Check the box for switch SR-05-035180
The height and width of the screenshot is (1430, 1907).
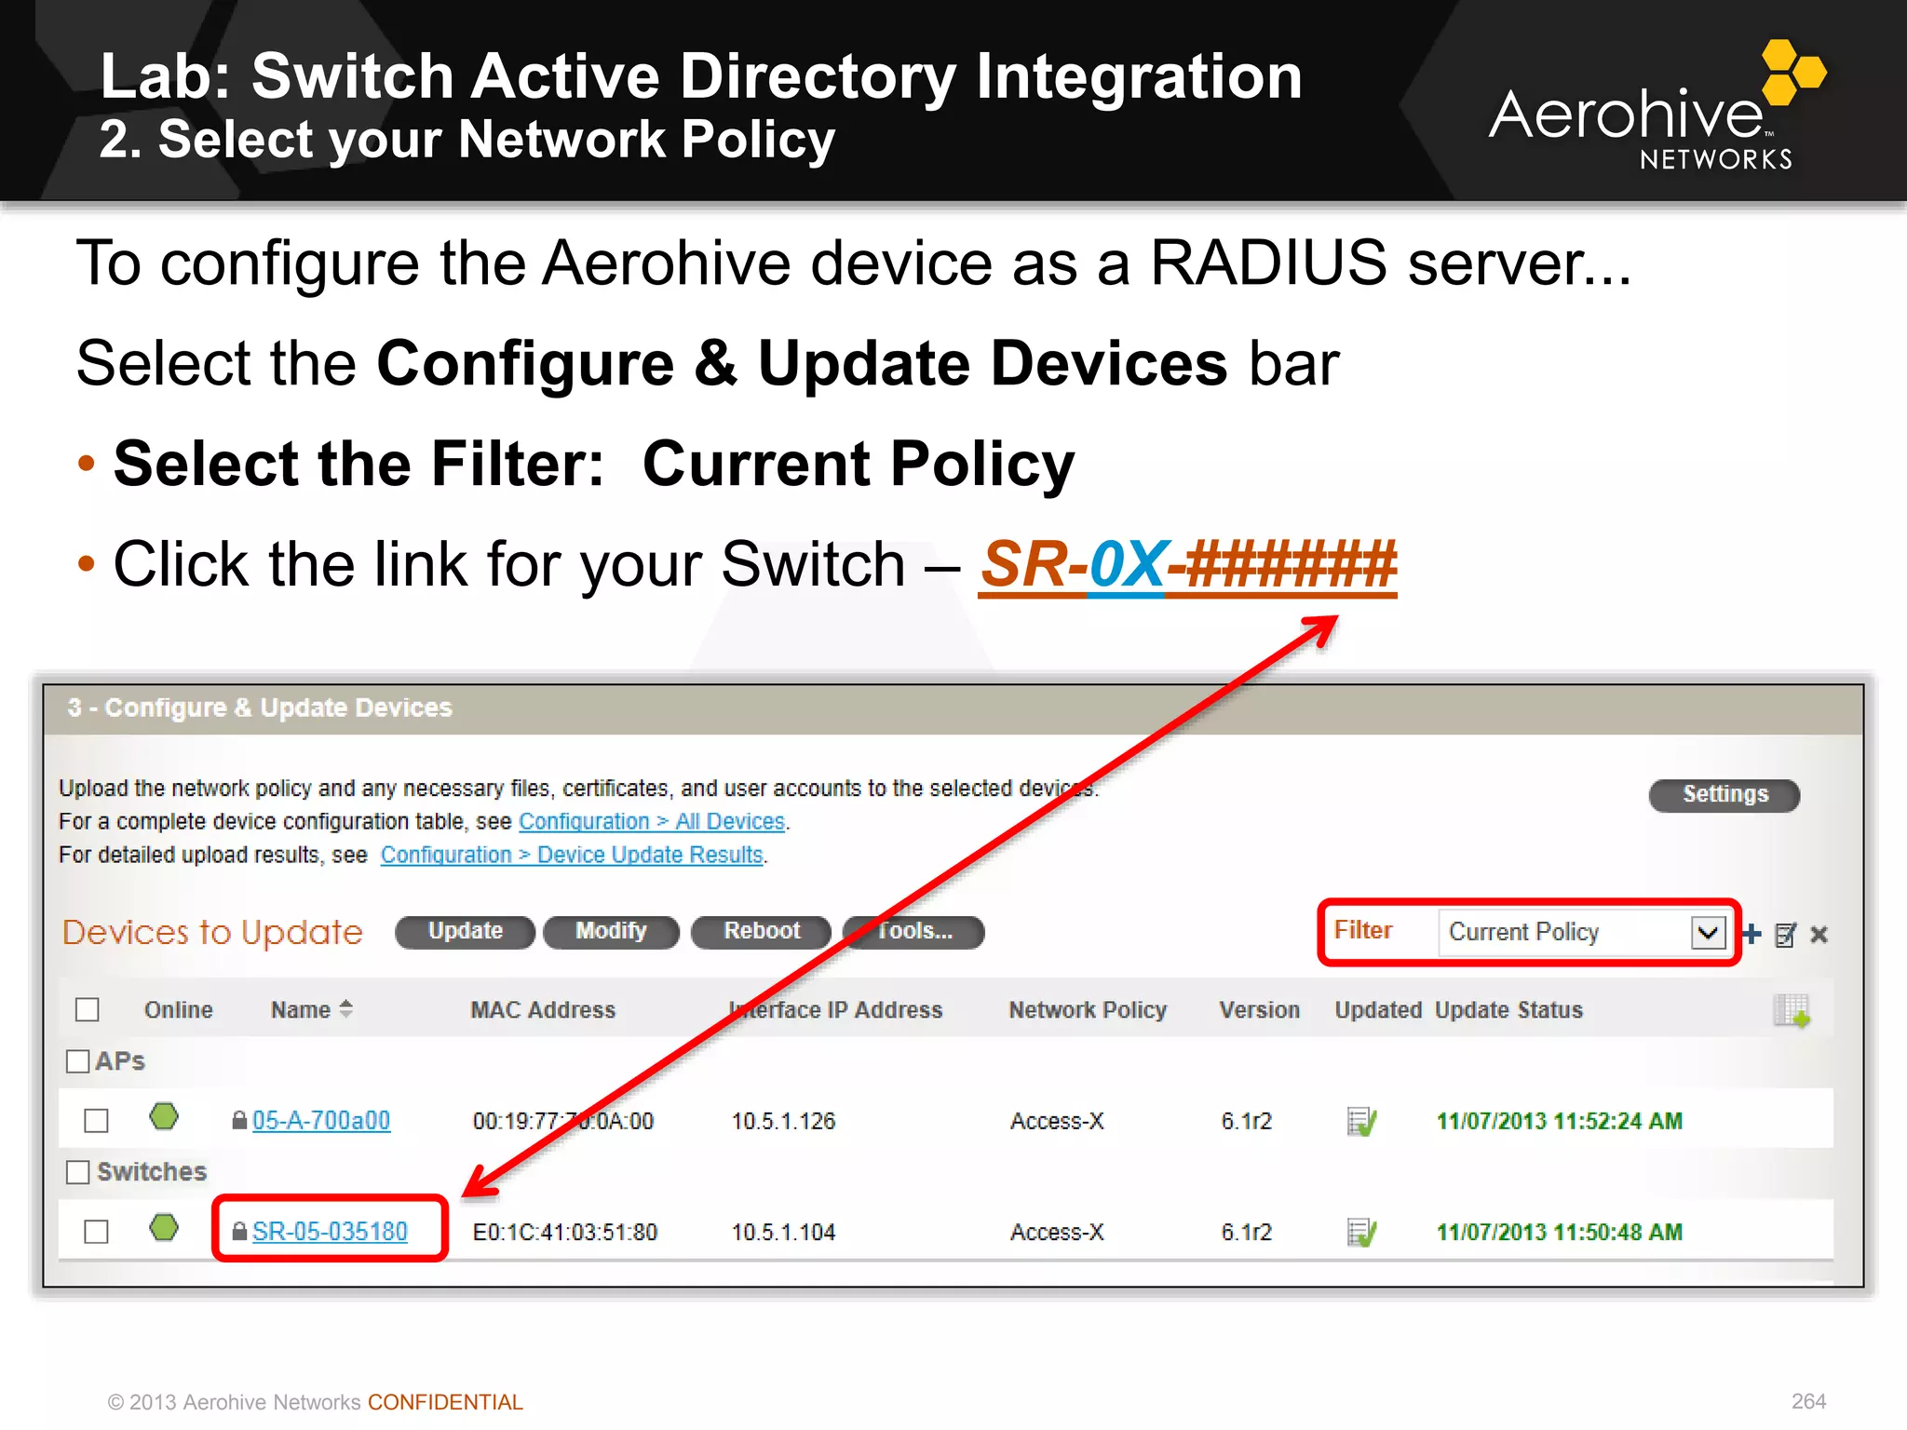coord(96,1232)
